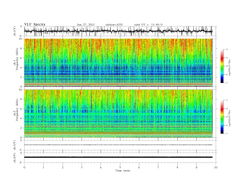Click the flat ch.3 voltage trace
The image size is (243, 188).
coord(118,145)
